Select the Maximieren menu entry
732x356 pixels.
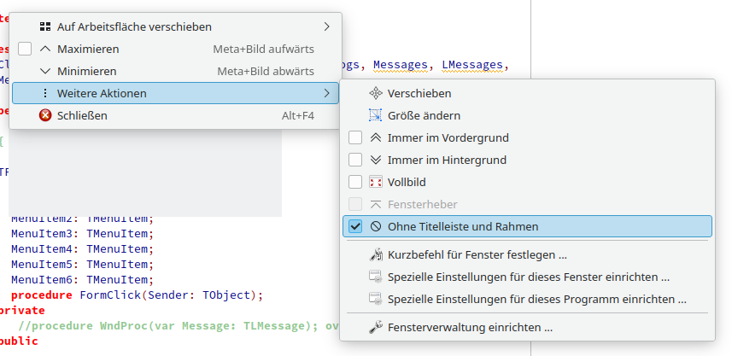176,49
